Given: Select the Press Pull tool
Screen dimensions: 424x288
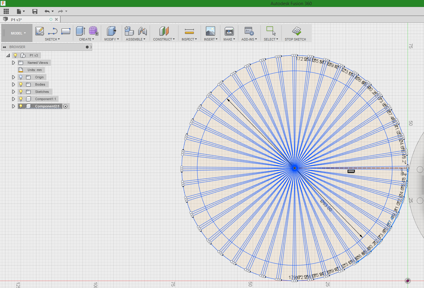Looking at the screenshot, I should (x=111, y=31).
